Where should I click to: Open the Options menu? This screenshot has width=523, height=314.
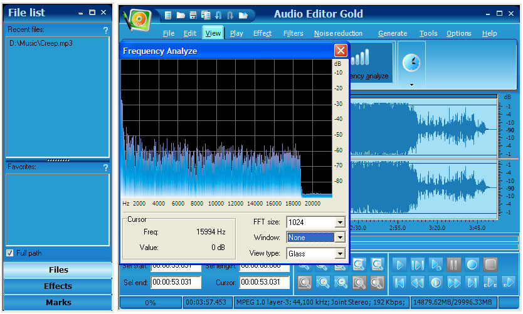click(x=459, y=33)
